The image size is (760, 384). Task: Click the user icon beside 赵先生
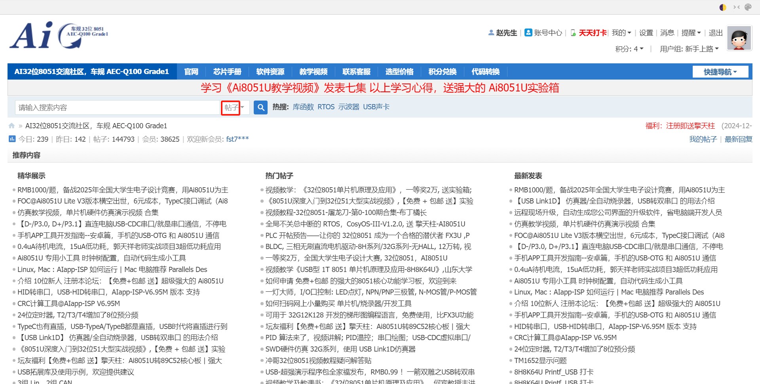491,33
